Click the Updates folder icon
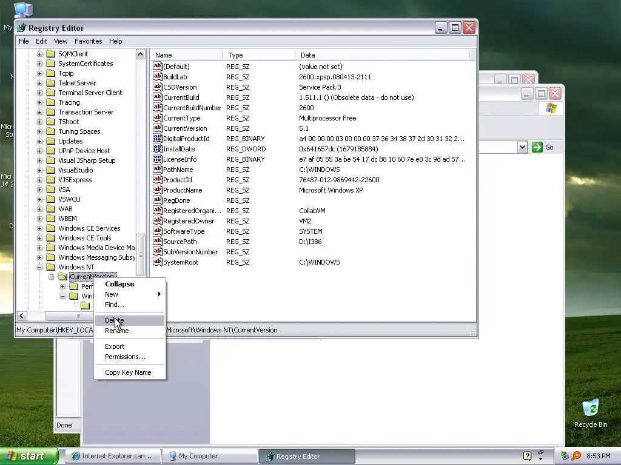 pyautogui.click(x=51, y=140)
